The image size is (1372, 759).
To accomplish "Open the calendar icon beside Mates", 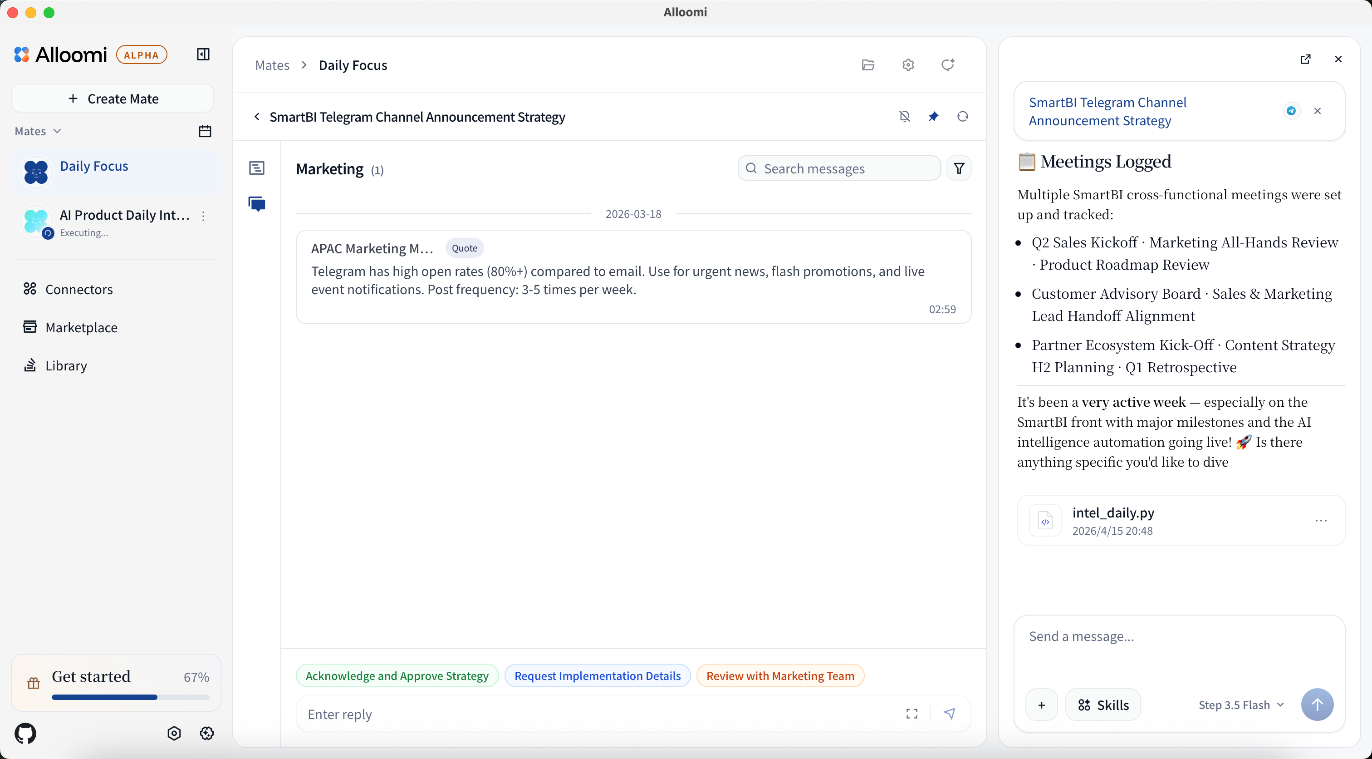I will pyautogui.click(x=205, y=131).
